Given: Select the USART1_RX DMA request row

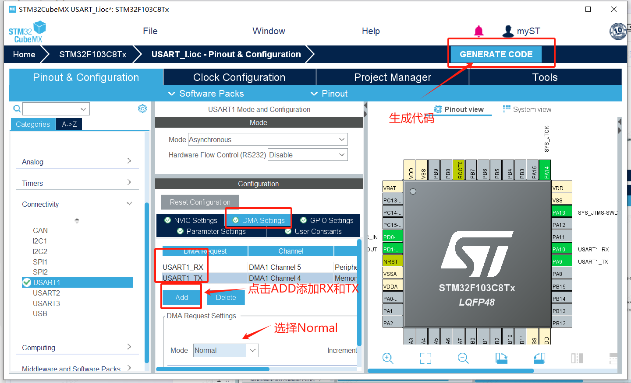Looking at the screenshot, I should pos(260,267).
